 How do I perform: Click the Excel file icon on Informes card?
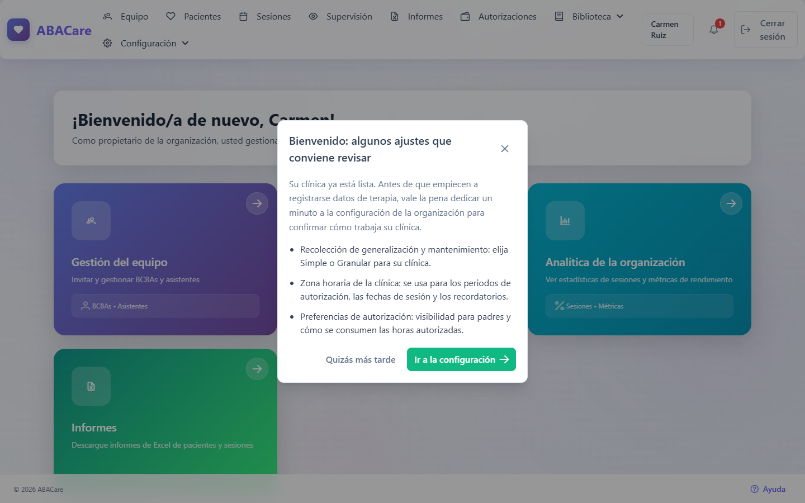(91, 386)
